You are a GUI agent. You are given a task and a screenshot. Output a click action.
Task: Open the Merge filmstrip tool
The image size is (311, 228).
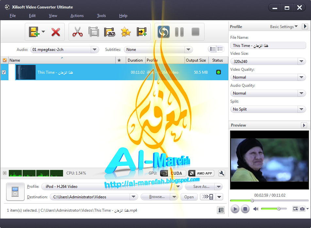94,32
